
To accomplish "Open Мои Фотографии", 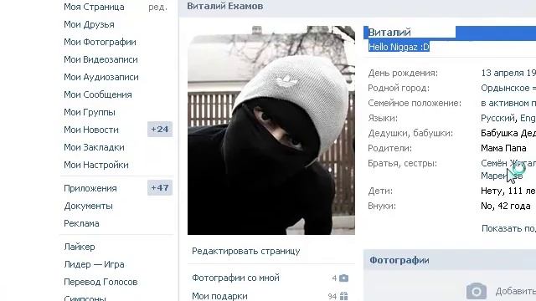I will point(100,42).
